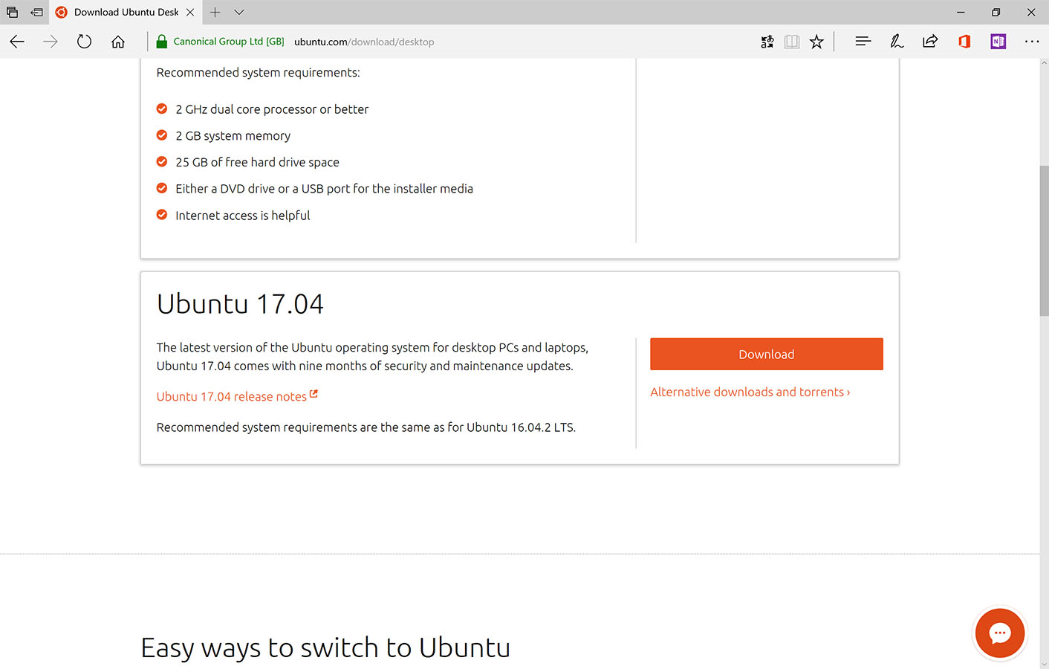Open the Edge settings ellipsis menu
Image resolution: width=1049 pixels, height=669 pixels.
(x=1032, y=42)
